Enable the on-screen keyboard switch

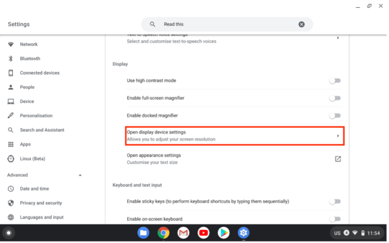coord(335,219)
